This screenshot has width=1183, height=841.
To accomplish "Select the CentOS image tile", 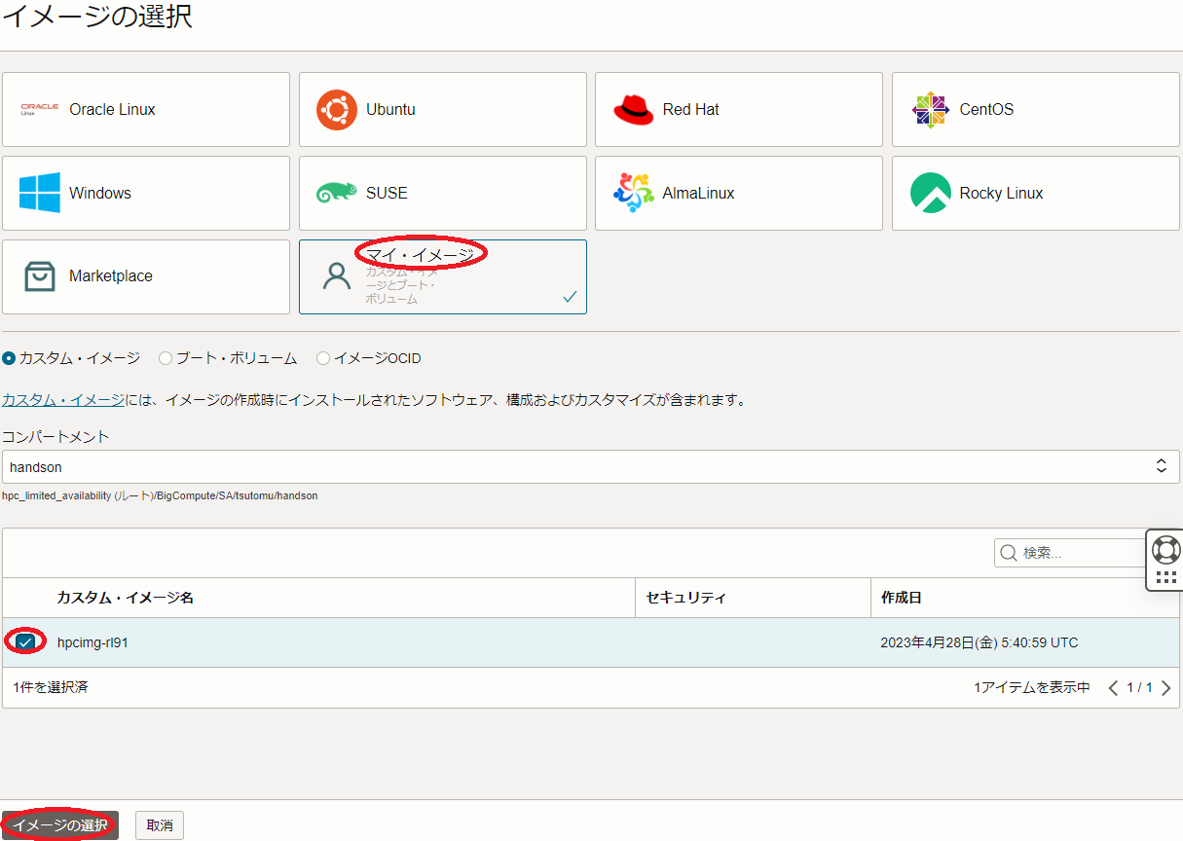I will click(x=1035, y=110).
